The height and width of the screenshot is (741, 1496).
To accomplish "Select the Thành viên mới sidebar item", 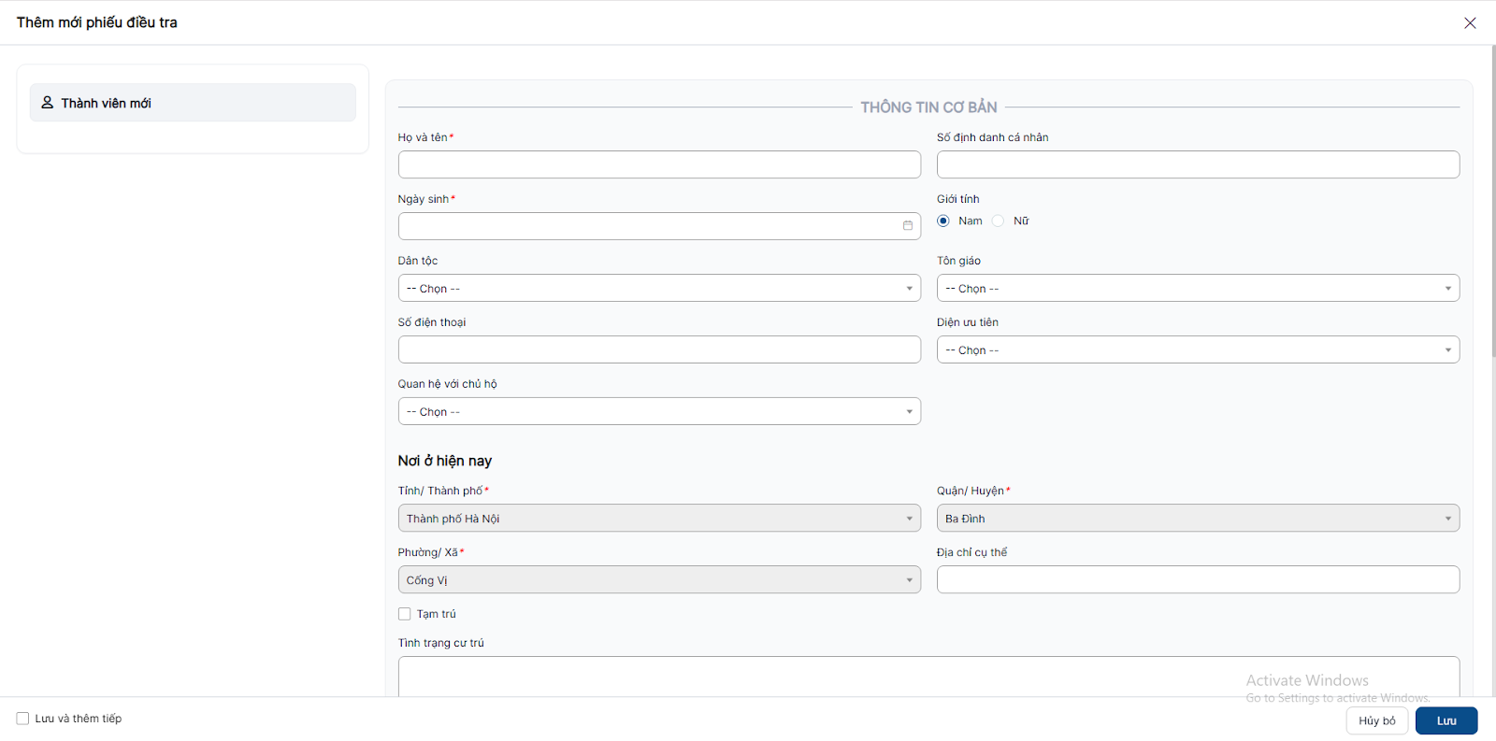I will [193, 103].
